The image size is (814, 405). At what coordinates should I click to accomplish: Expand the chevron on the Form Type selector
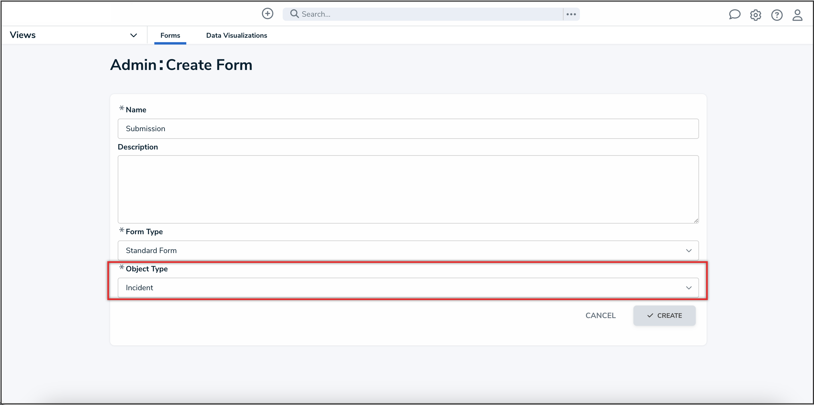point(689,251)
